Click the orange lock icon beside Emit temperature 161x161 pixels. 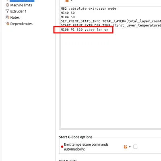(x=125, y=147)
